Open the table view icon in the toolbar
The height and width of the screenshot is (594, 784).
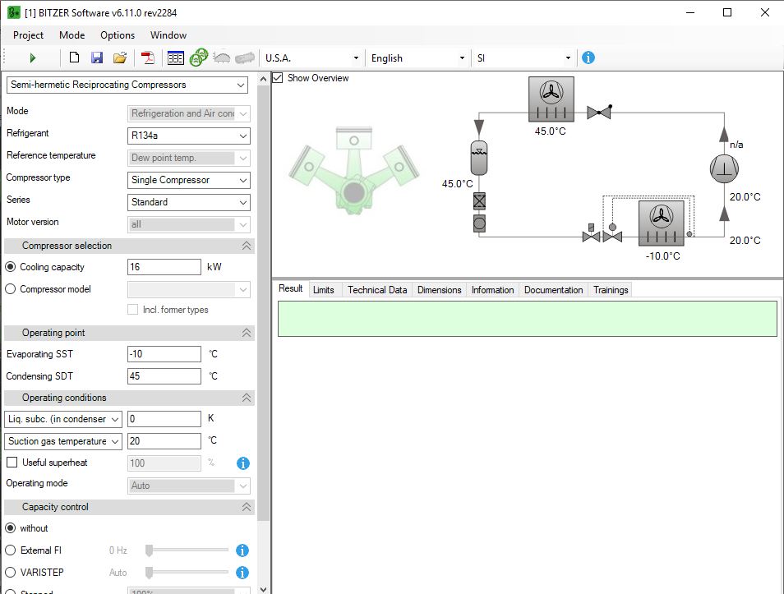pos(176,58)
